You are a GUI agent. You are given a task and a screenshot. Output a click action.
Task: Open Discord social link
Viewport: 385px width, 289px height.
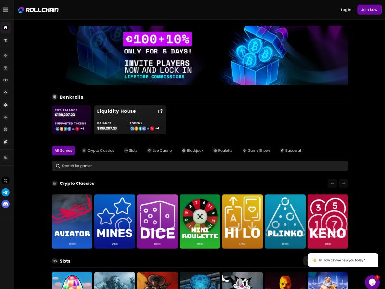pos(6,204)
